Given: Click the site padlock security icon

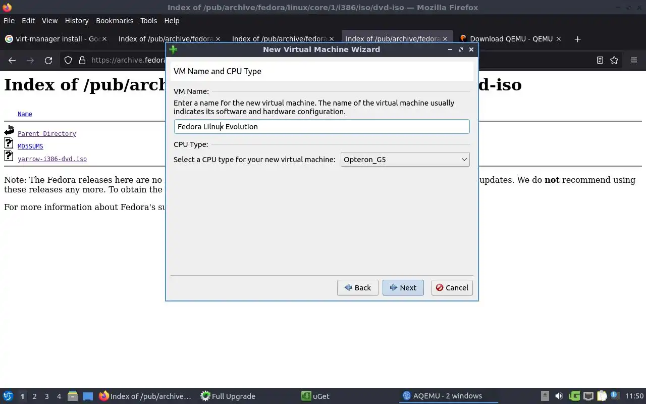Looking at the screenshot, I should pyautogui.click(x=82, y=60).
